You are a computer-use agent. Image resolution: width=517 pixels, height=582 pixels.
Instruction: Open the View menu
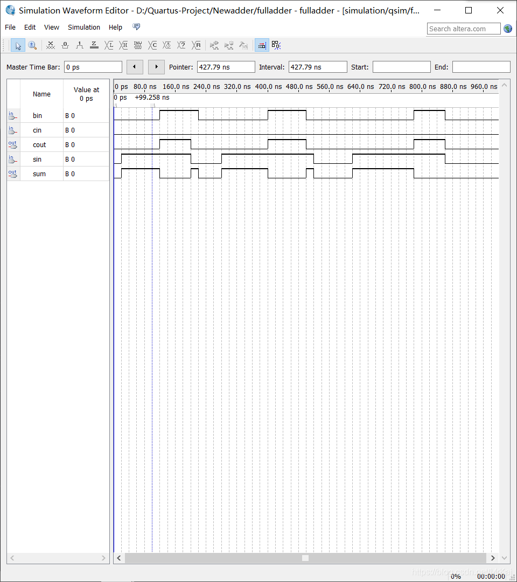pos(52,27)
